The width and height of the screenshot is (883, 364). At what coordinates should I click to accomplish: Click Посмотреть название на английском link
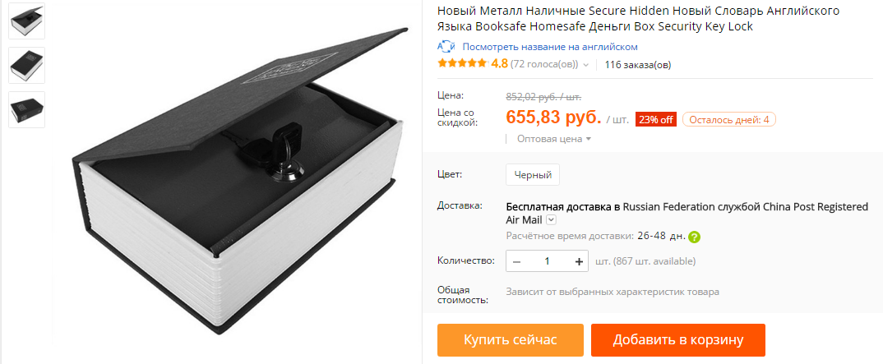click(x=550, y=47)
